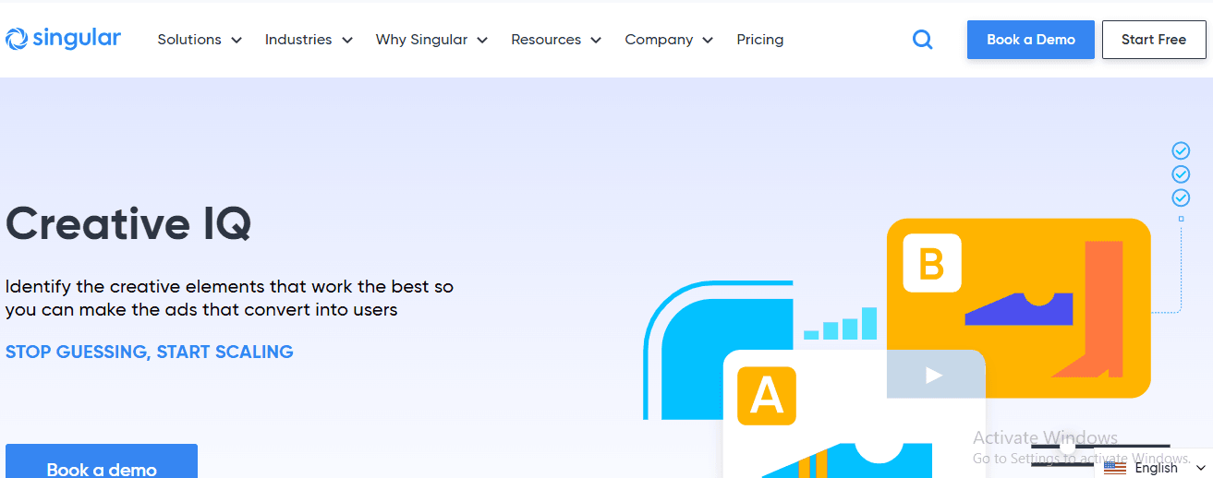
Task: Click the US flag language icon
Action: tap(1115, 468)
